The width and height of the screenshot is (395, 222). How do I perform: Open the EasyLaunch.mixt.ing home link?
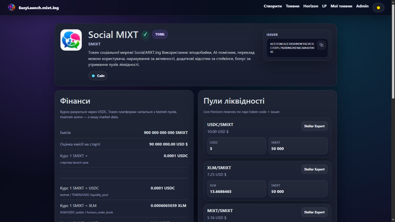pos(39,8)
